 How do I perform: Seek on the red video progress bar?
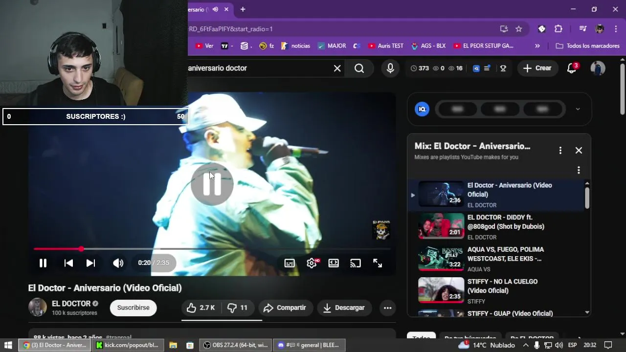[212, 249]
